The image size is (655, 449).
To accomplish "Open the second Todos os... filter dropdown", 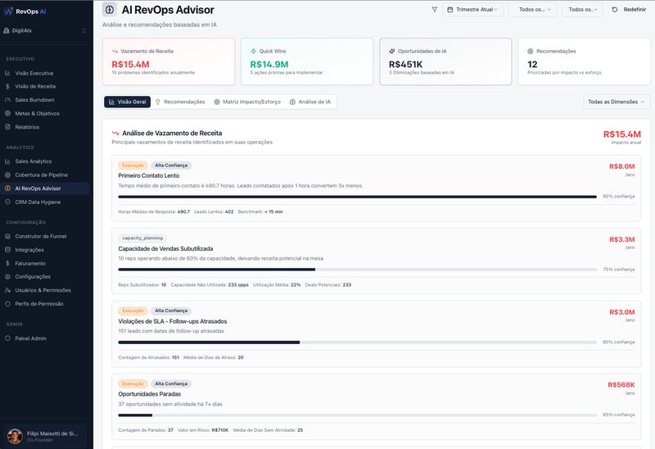I will coord(582,10).
